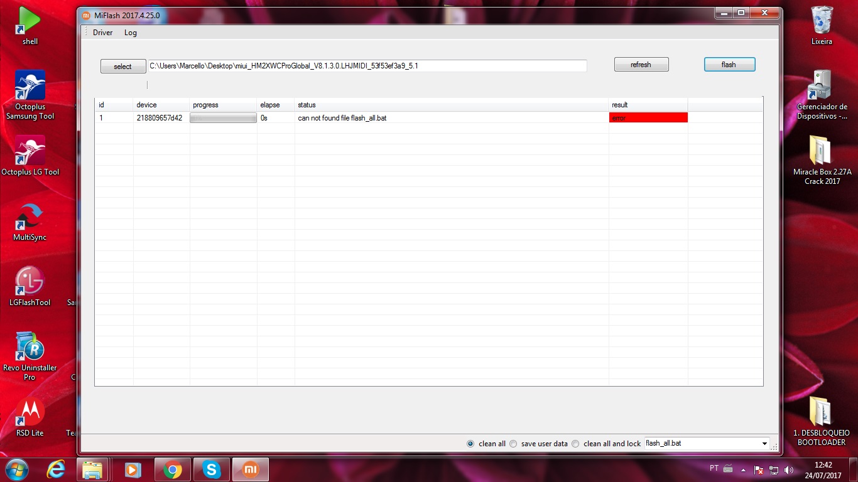Launch Internet Explorer from the taskbar
Viewport: 858px width, 482px height.
(x=57, y=469)
